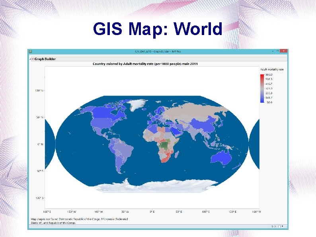Click the '141.7' legend value
This screenshot has height=237, width=316.
[x=269, y=98]
